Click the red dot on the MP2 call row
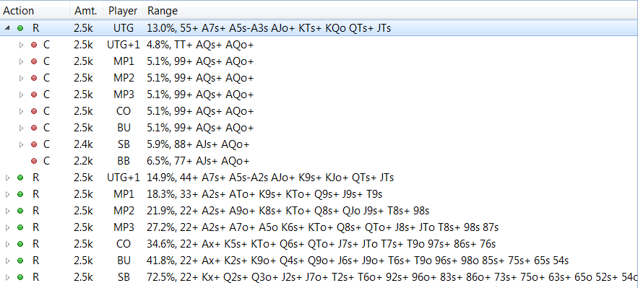Screen dimensions: 638x288 click(x=34, y=78)
